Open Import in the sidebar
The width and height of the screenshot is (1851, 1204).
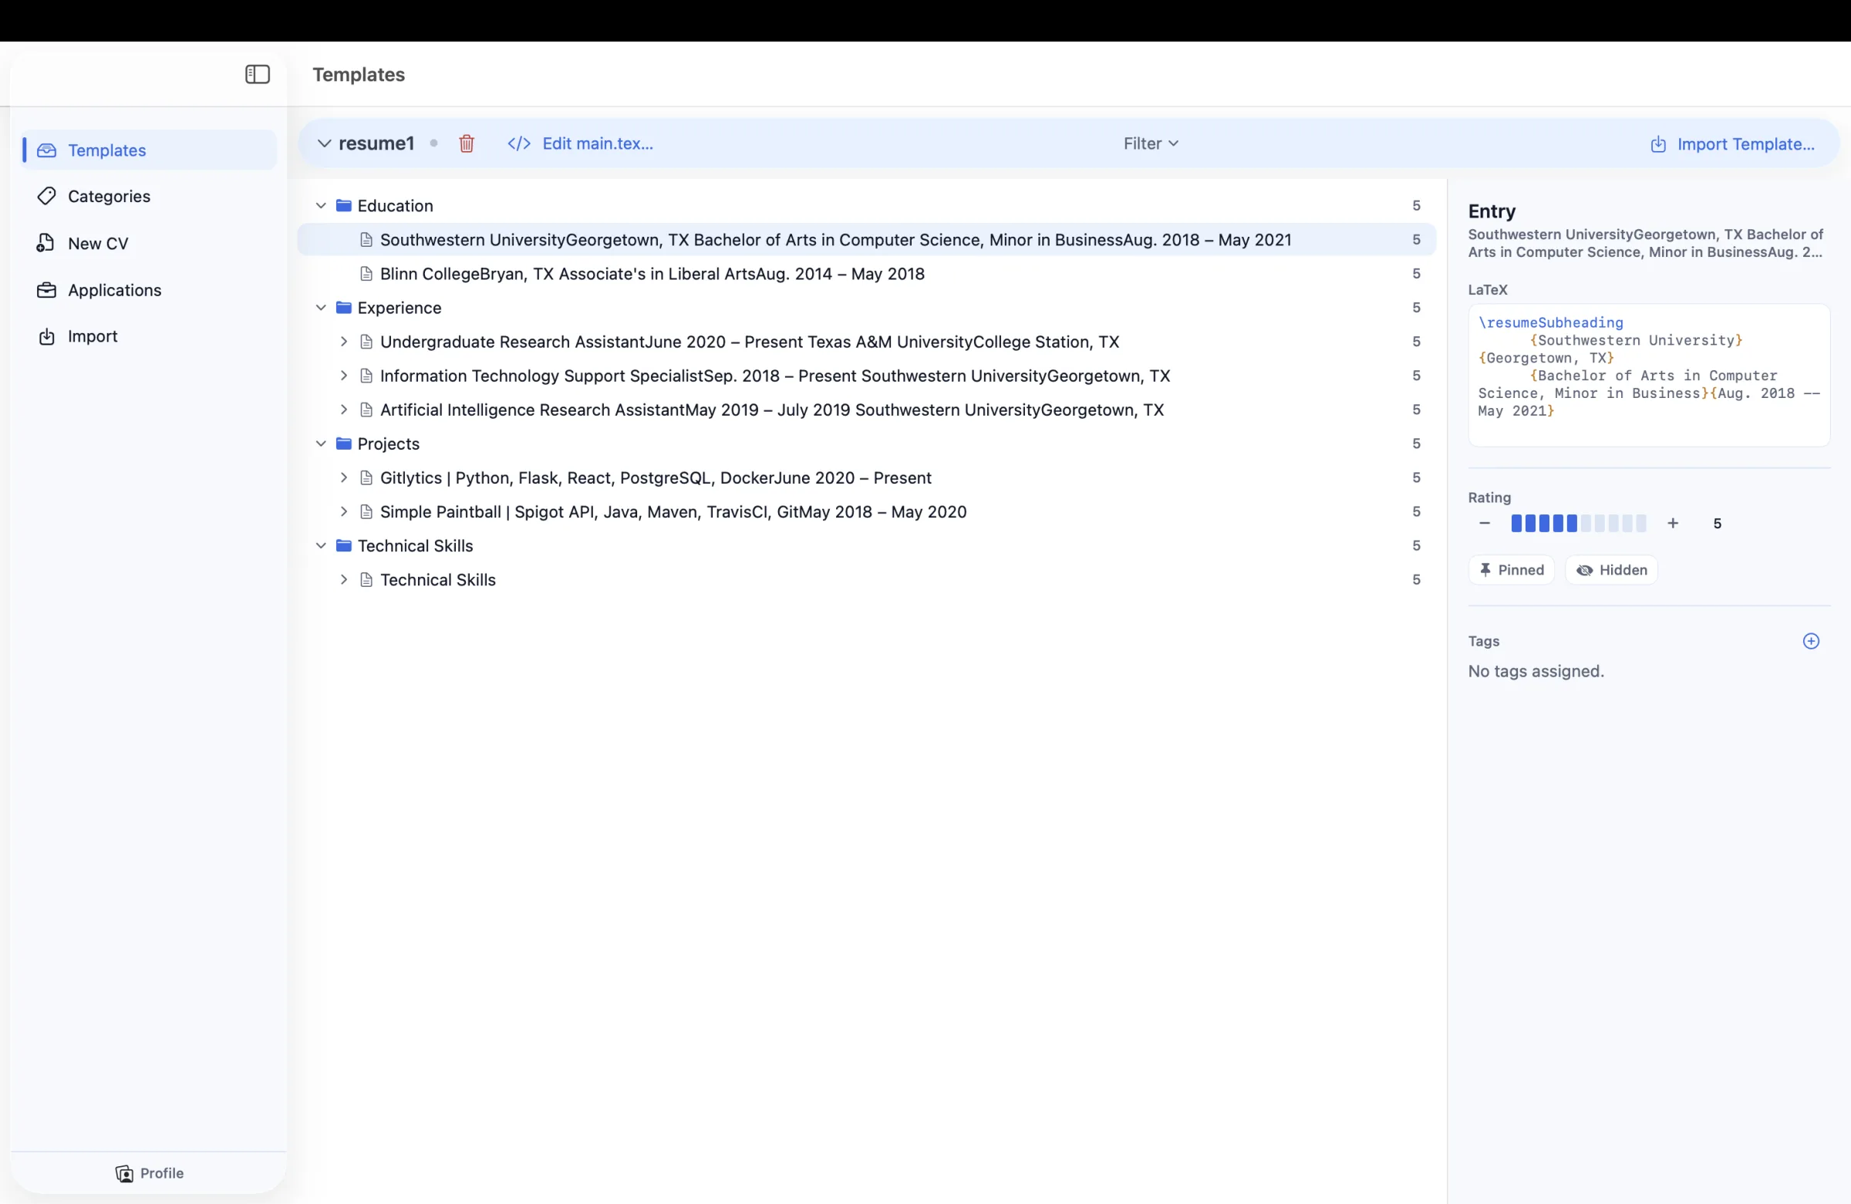pos(150,336)
